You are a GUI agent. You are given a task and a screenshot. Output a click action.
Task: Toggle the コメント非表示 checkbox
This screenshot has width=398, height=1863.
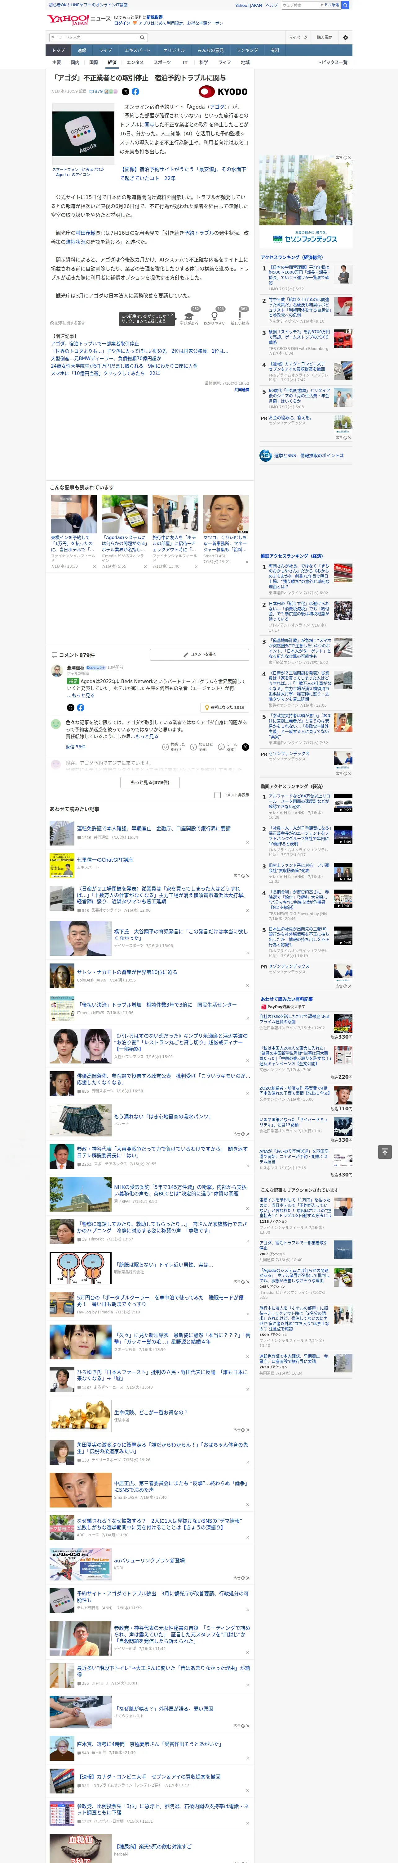click(x=217, y=795)
